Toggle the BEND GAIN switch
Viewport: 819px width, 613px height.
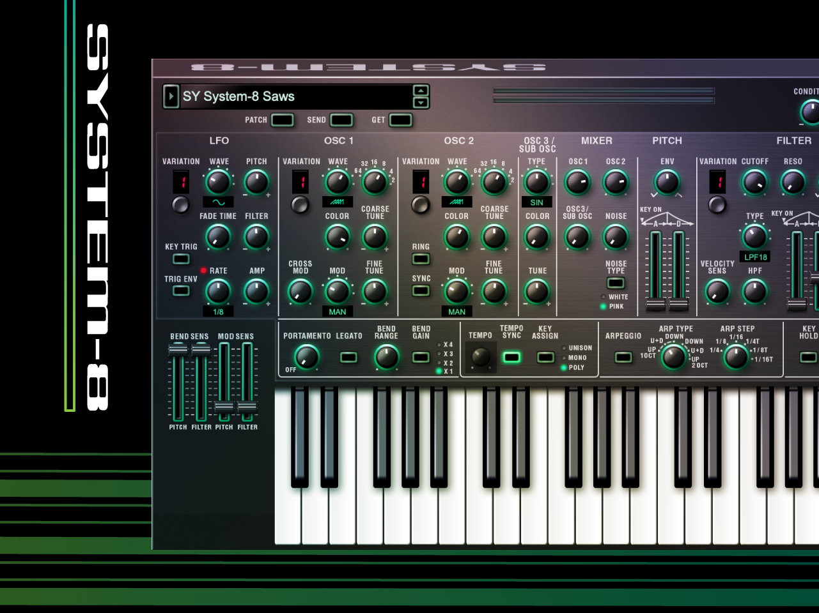[x=421, y=357]
